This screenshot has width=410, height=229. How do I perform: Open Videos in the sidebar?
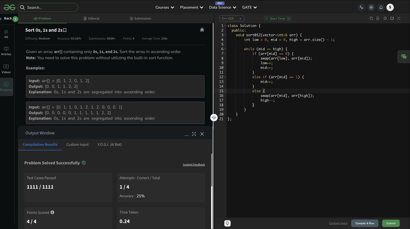coord(6,69)
